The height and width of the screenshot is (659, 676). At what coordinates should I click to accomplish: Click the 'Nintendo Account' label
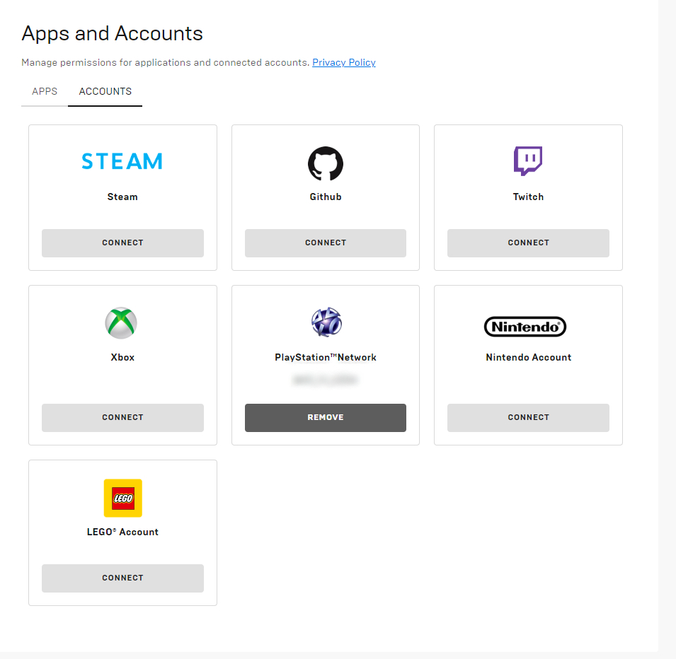pyautogui.click(x=528, y=358)
